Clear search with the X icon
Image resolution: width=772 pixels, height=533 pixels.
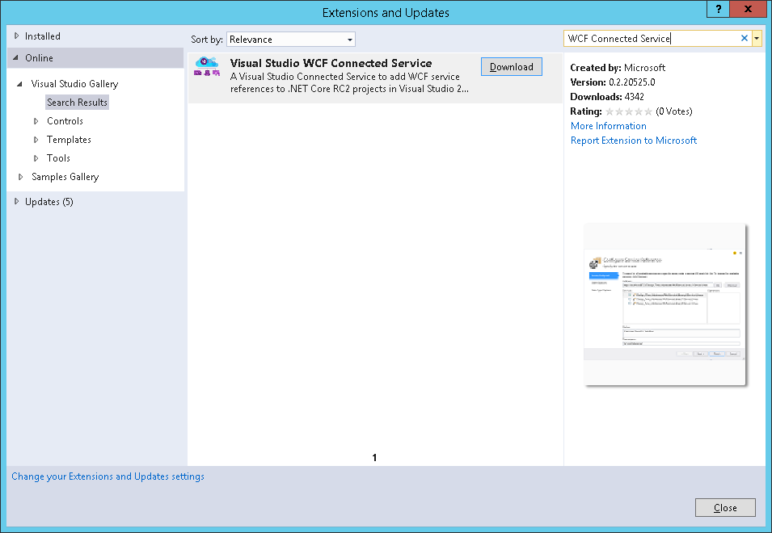[744, 38]
